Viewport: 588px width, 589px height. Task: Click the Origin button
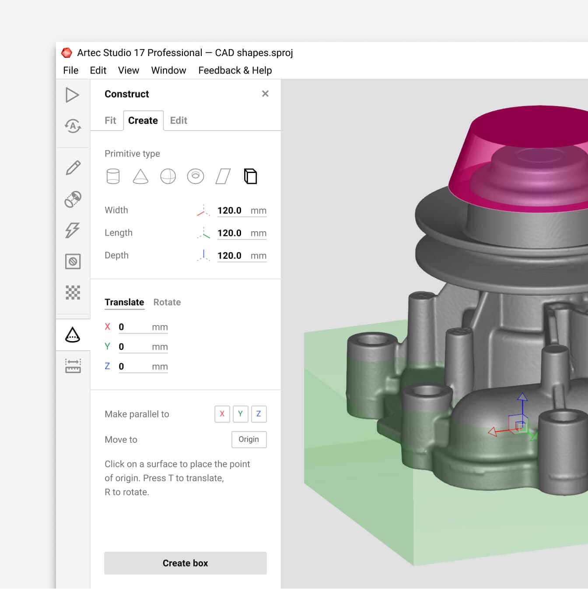248,439
